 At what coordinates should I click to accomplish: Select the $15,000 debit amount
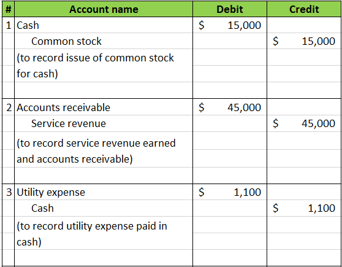(x=230, y=25)
